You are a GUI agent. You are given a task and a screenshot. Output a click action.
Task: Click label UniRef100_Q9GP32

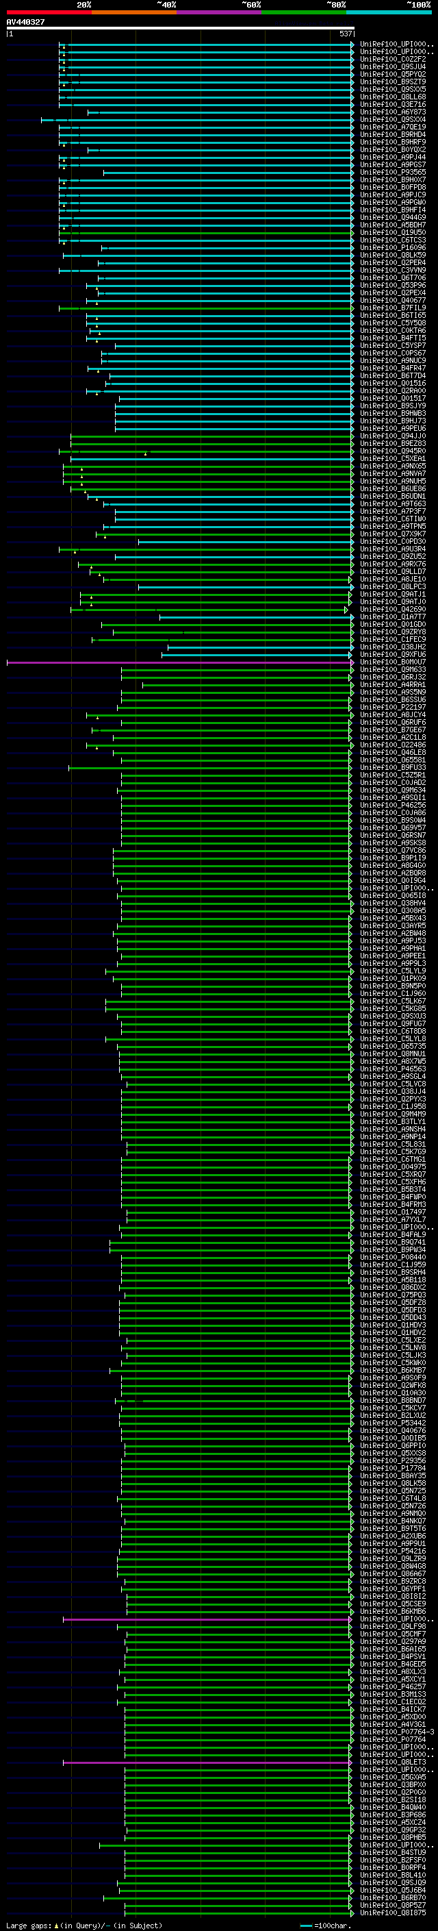coord(393,1830)
